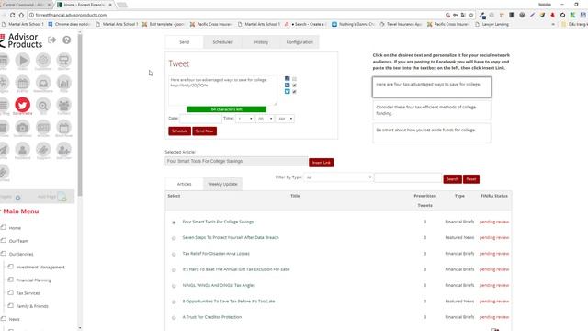The width and height of the screenshot is (588, 331).
Task: Click the Add Page icon
Action: pos(62,197)
